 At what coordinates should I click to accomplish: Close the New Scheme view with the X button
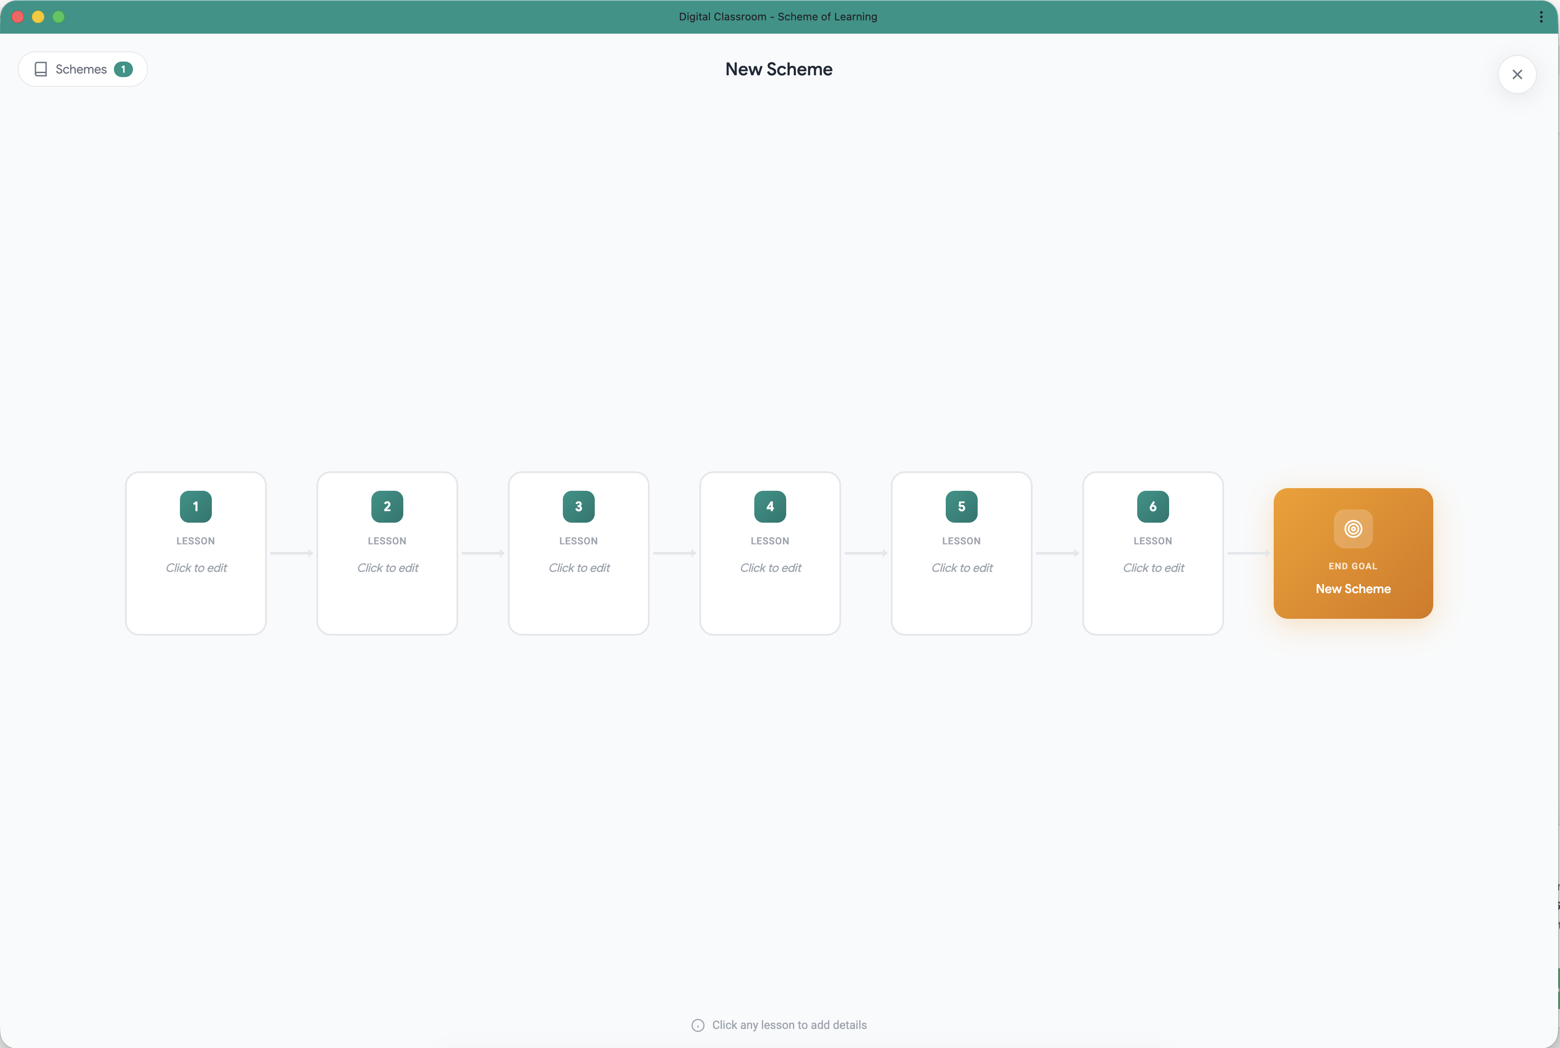[1517, 74]
